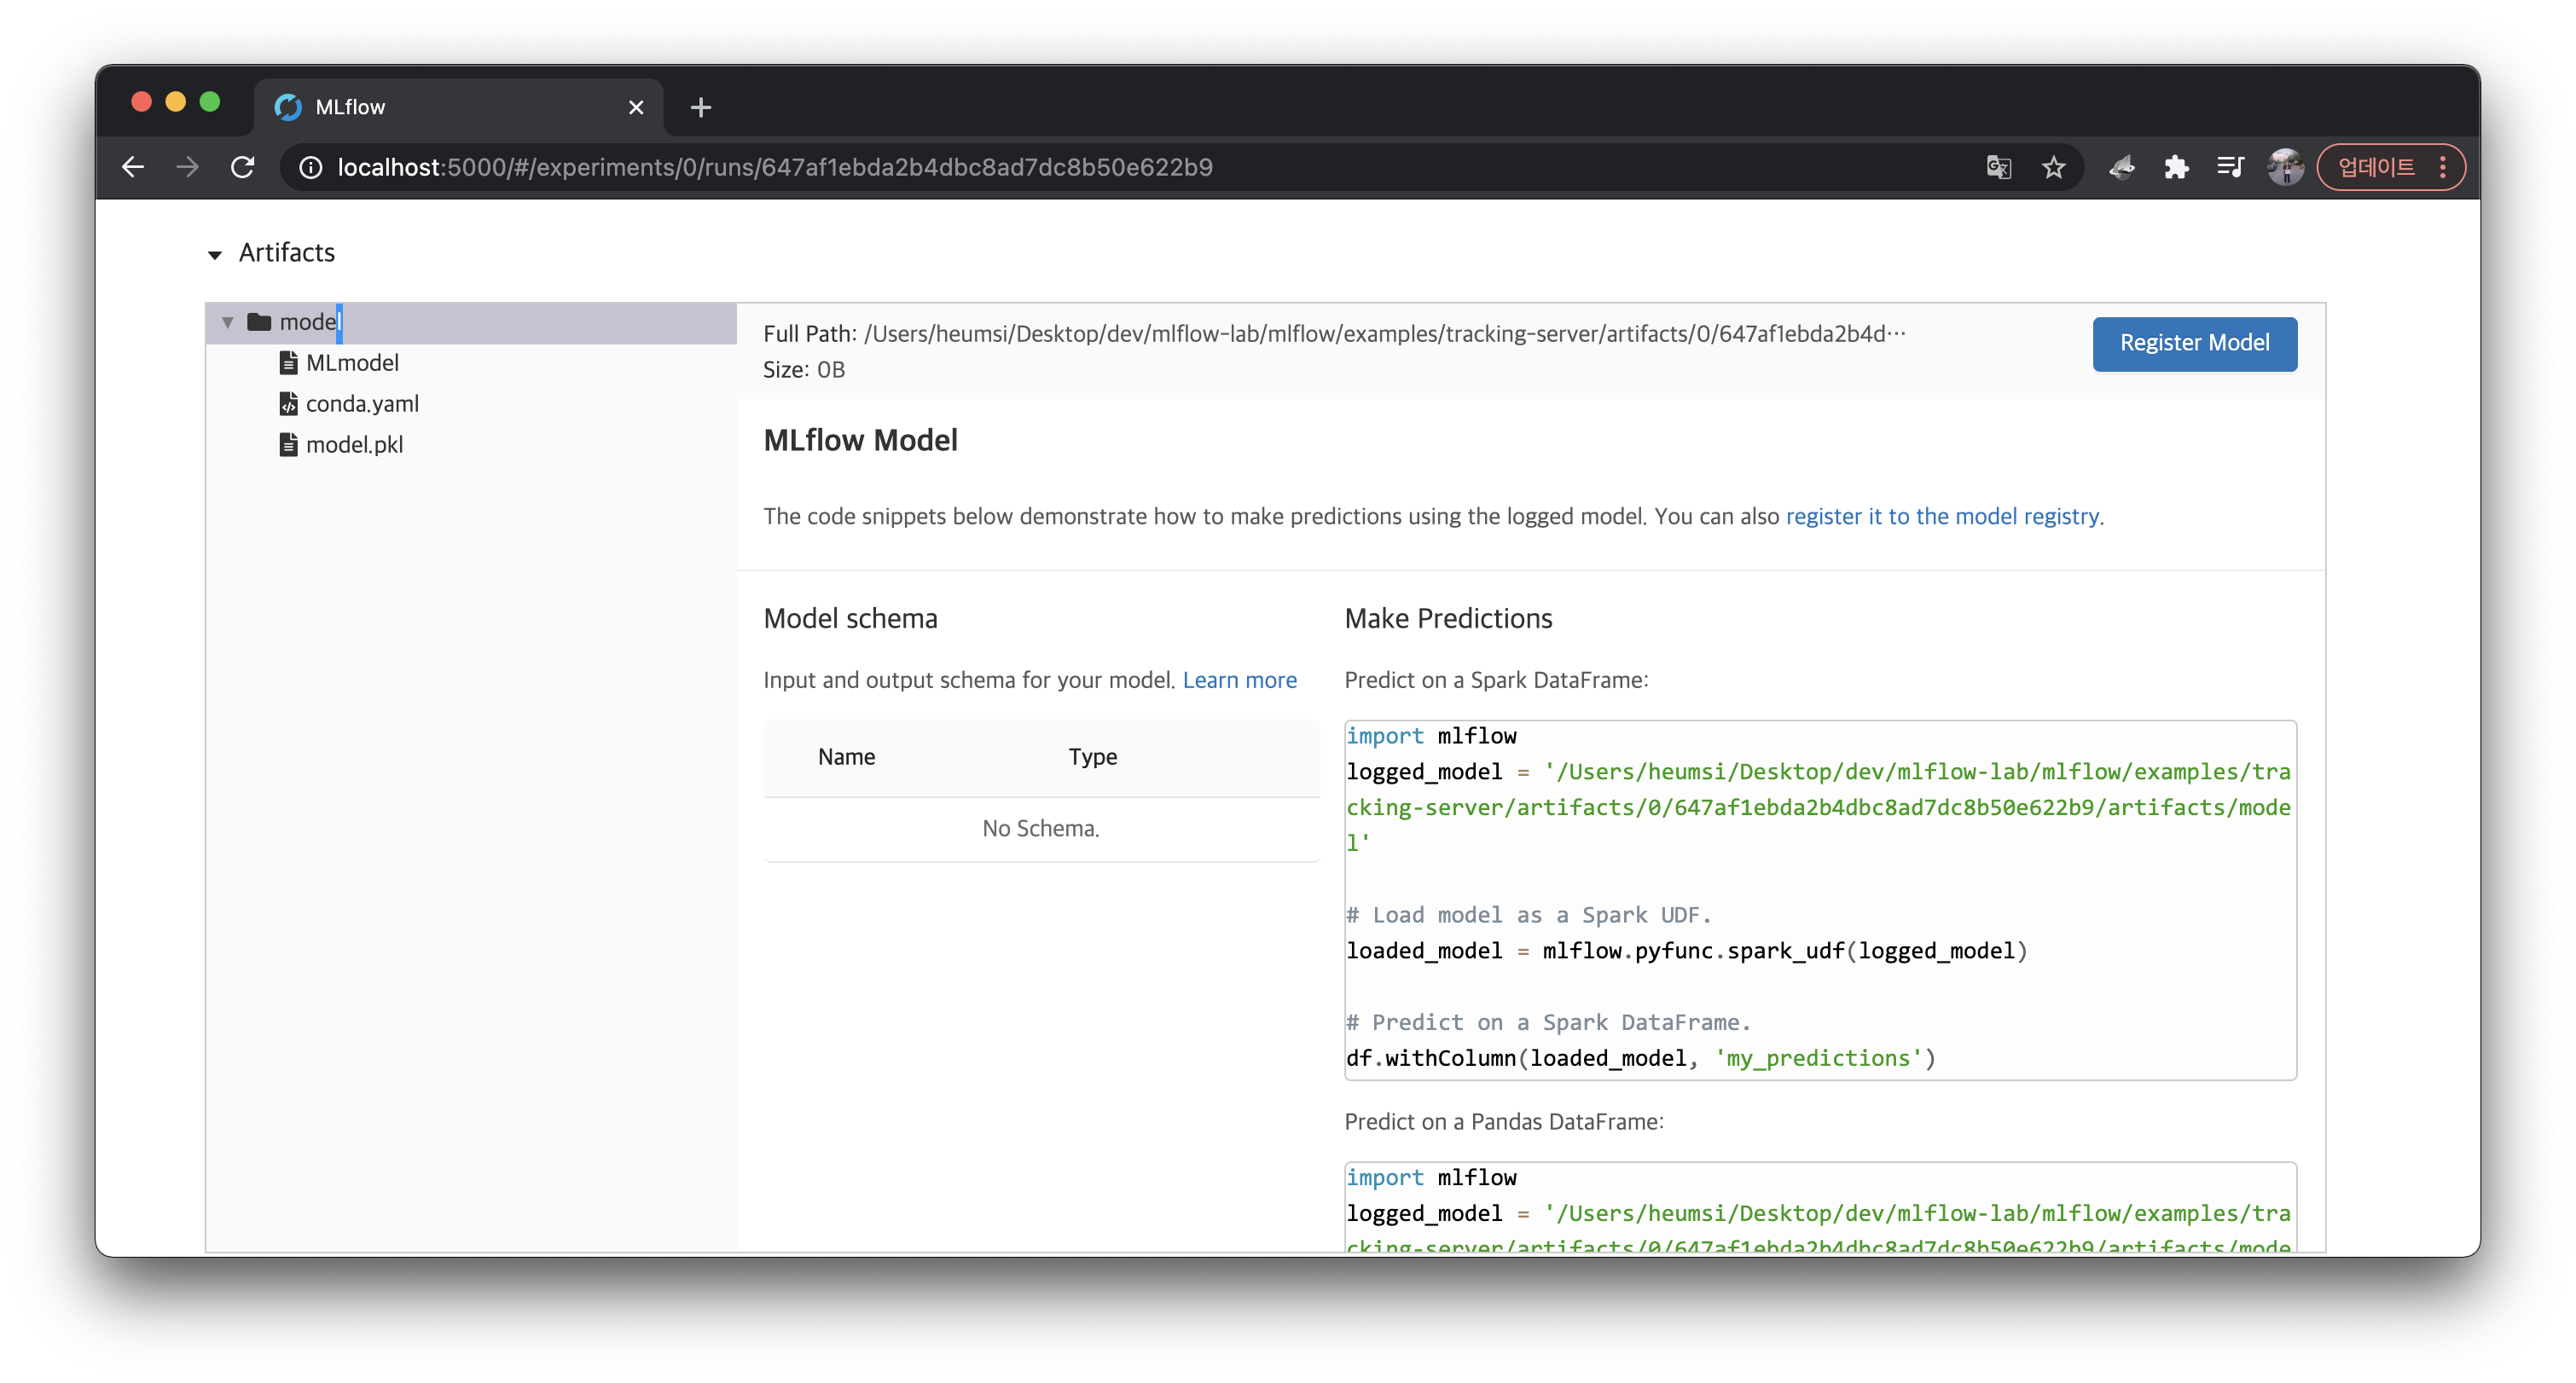Open the browser three-dot menu
The height and width of the screenshot is (1383, 2576).
pos(2443,167)
